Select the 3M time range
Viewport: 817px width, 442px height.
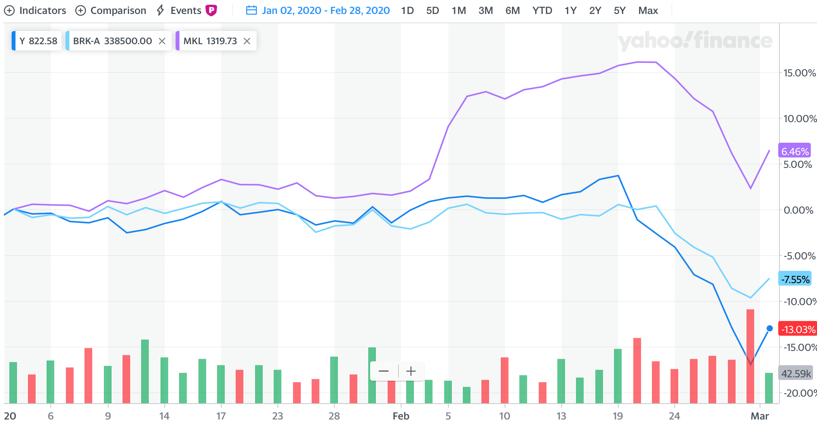[486, 10]
